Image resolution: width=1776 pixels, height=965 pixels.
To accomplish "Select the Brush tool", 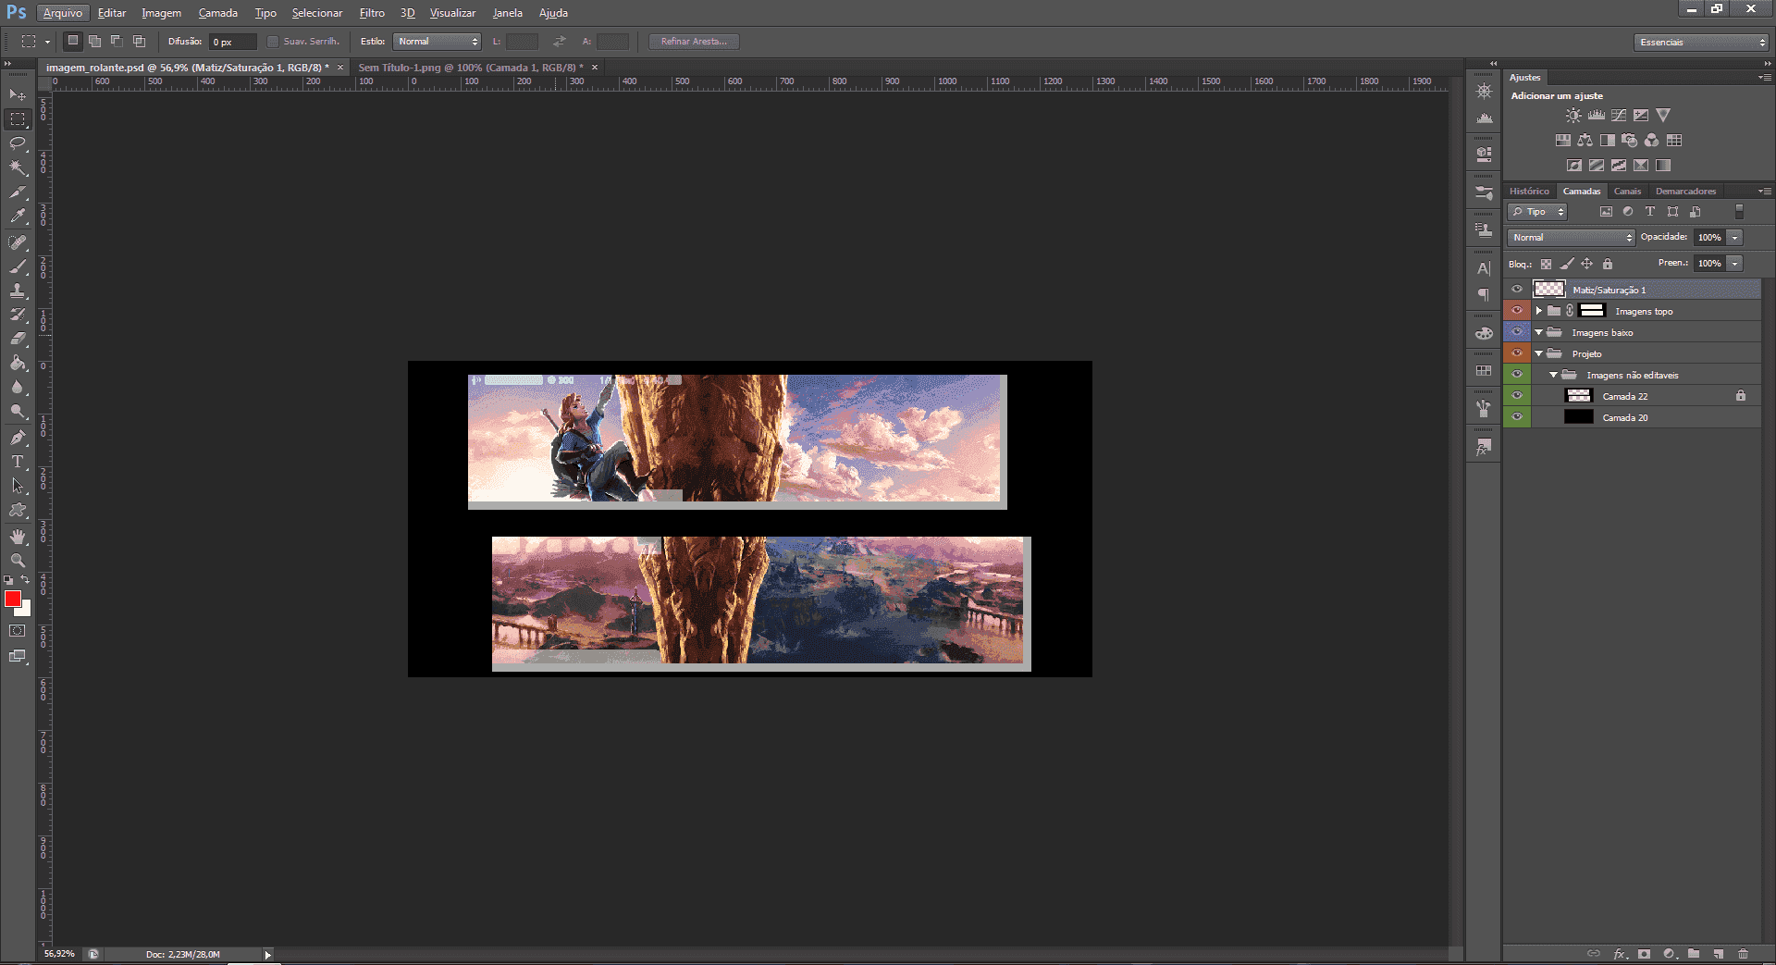I will coord(18,266).
